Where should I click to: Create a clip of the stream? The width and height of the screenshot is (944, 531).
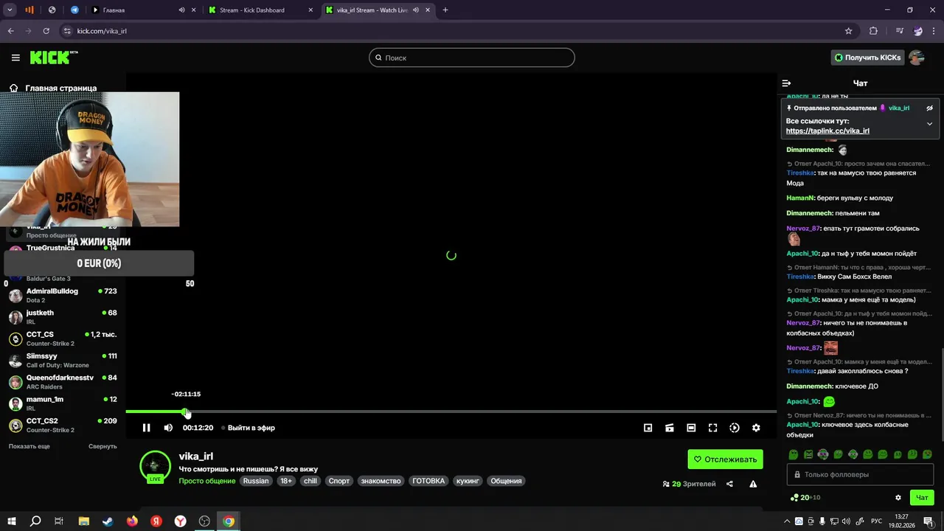[x=670, y=428]
